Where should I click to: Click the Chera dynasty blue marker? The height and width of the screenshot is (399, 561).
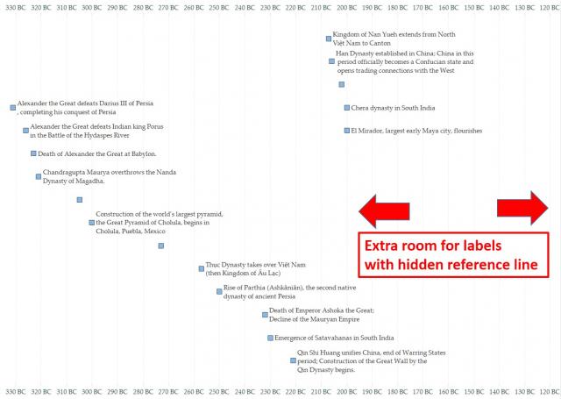[x=347, y=108]
